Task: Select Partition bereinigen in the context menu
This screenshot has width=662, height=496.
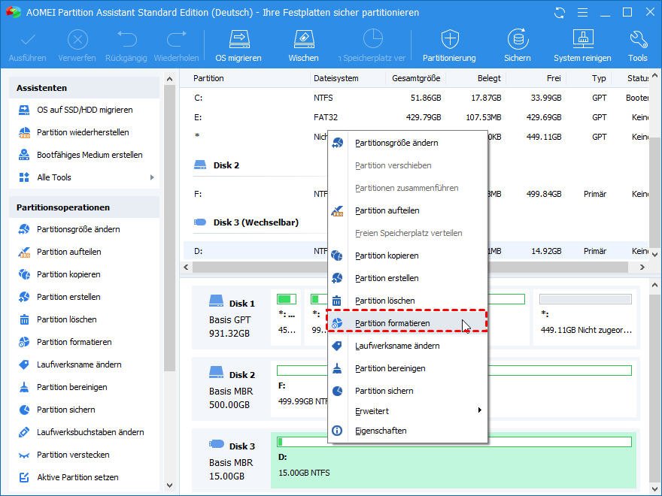Action: point(408,369)
